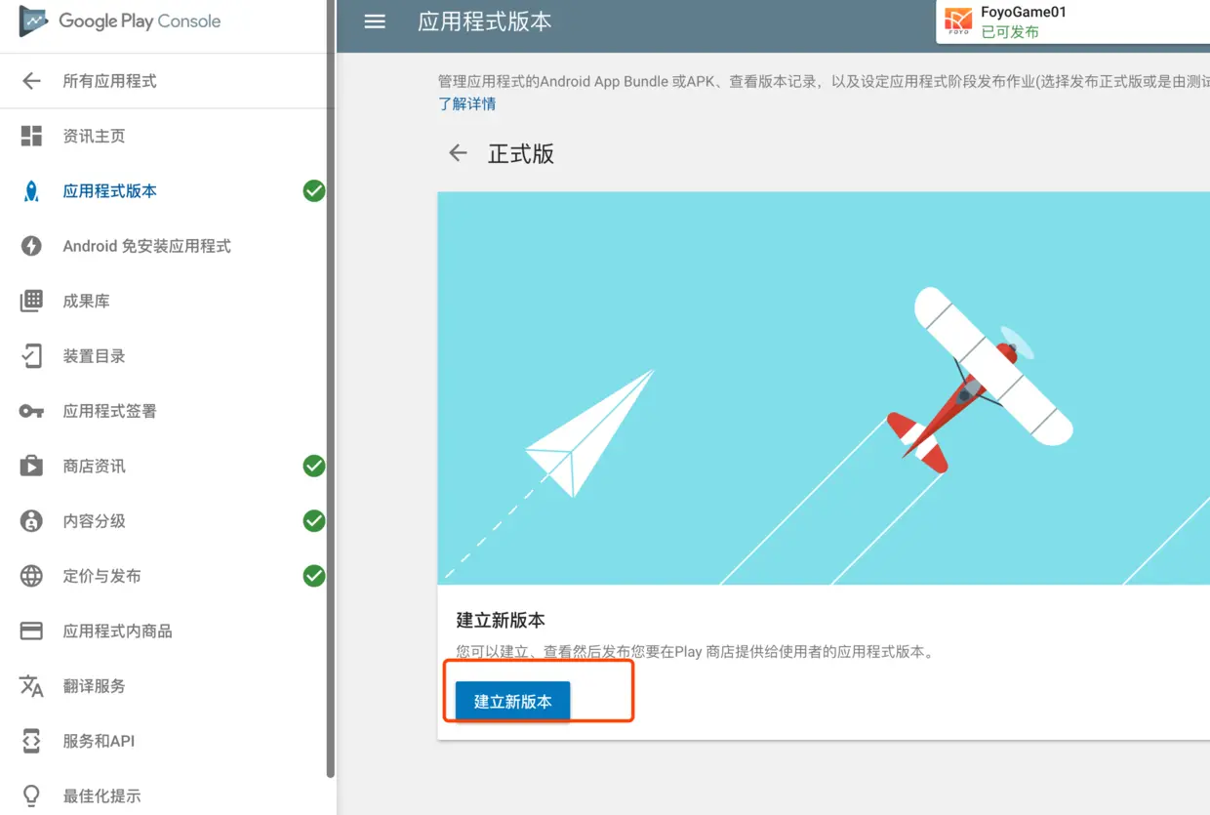Viewport: 1210px width, 815px height.
Task: Select the 最佳化提示 lightbulb icon
Action: (x=30, y=795)
